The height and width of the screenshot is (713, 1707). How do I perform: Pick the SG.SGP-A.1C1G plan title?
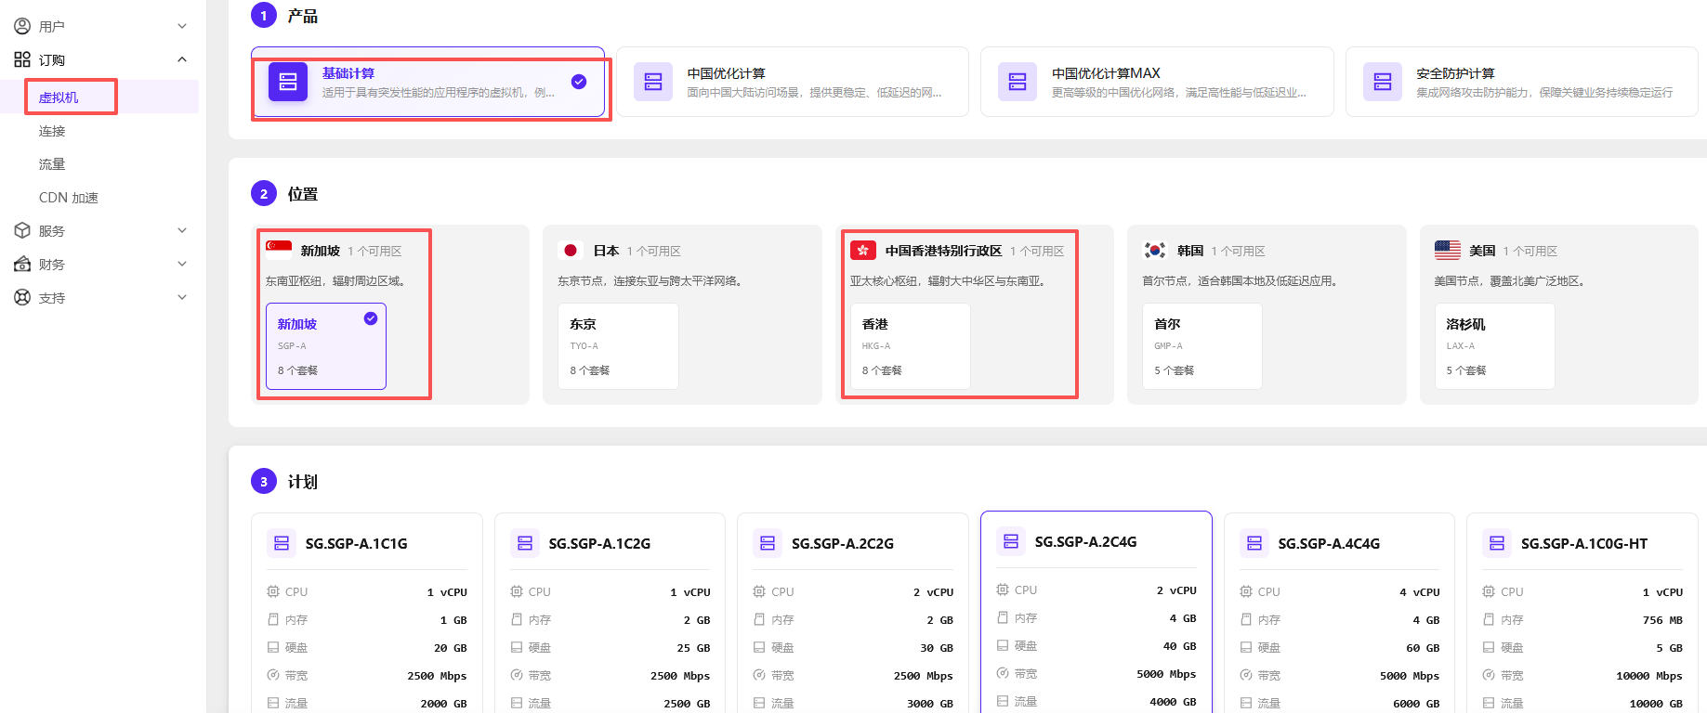click(357, 543)
